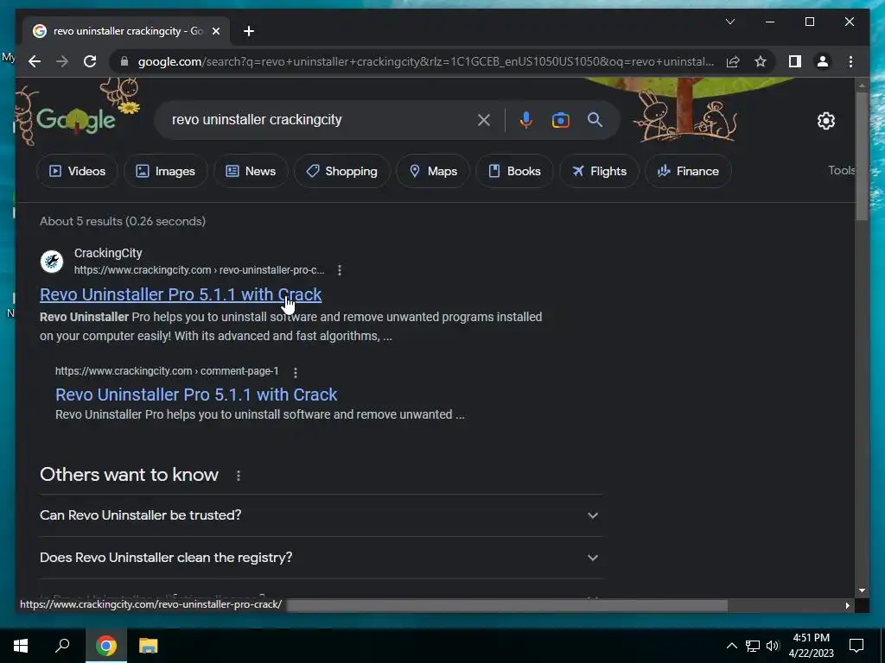Click the vertical scrollbar thumb
Image resolution: width=885 pixels, height=663 pixels.
point(862,156)
